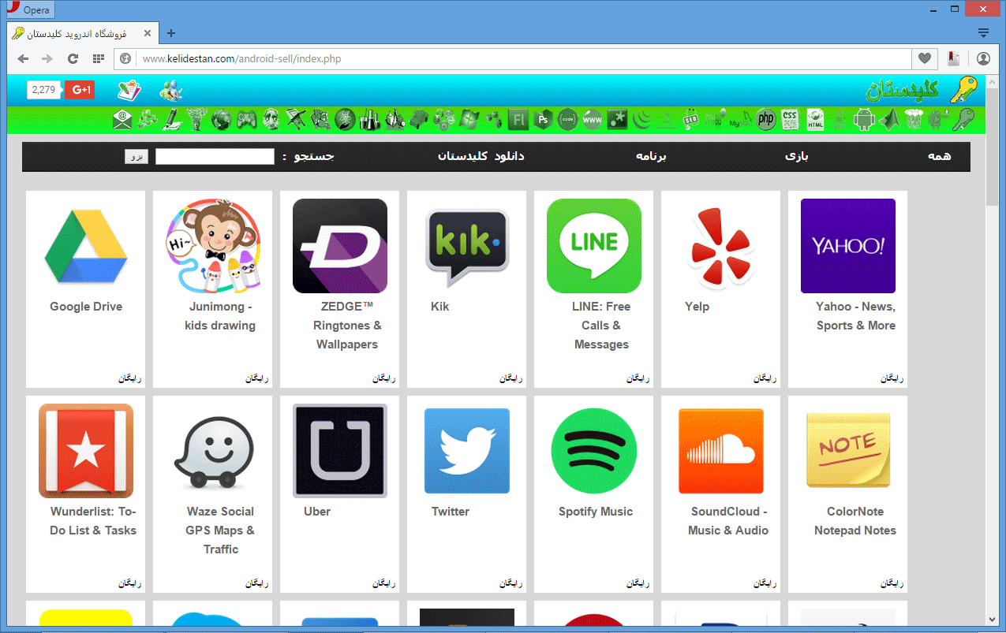Click the Android robot icon in green bar

865,120
